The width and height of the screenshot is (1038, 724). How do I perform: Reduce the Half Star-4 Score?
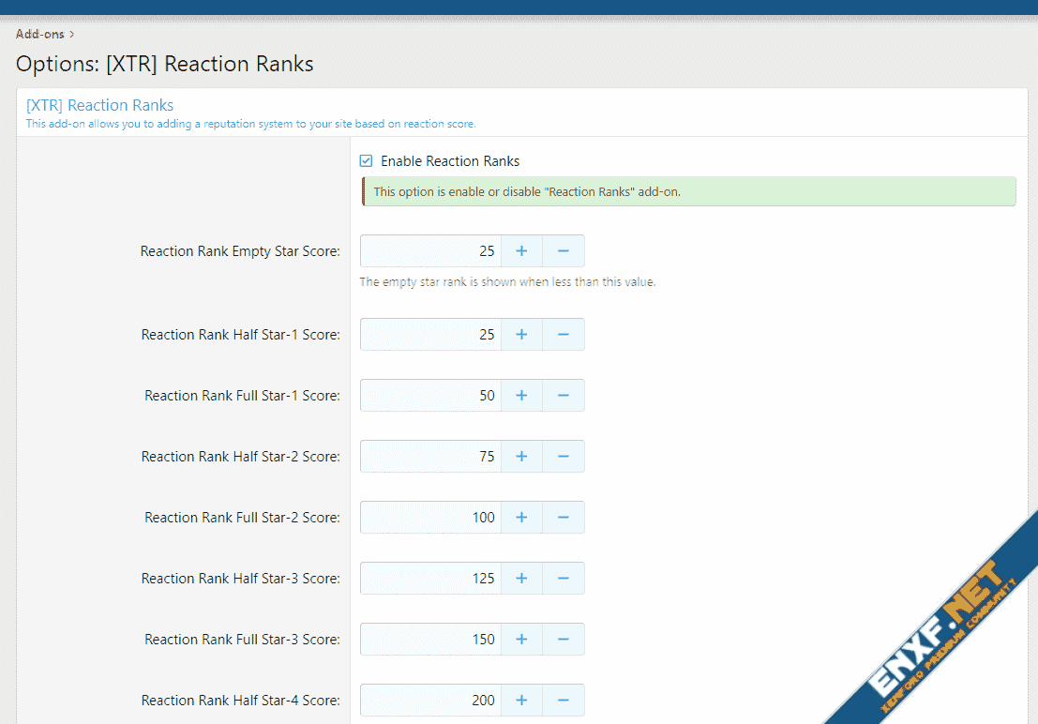point(563,701)
